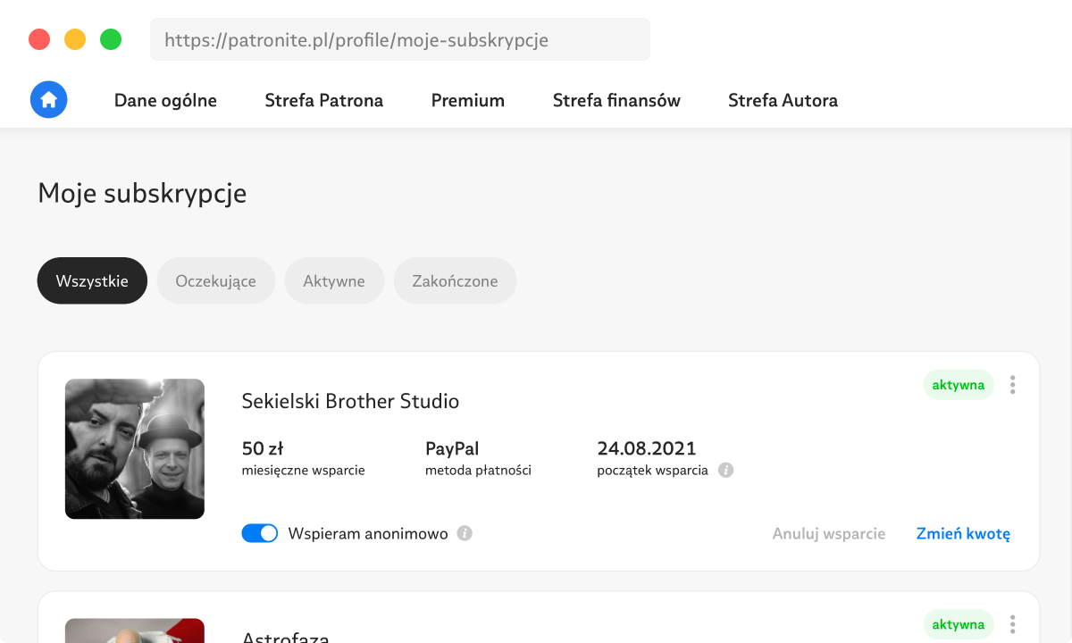
Task: Show only Aktywne subscriptions
Action: tap(334, 281)
